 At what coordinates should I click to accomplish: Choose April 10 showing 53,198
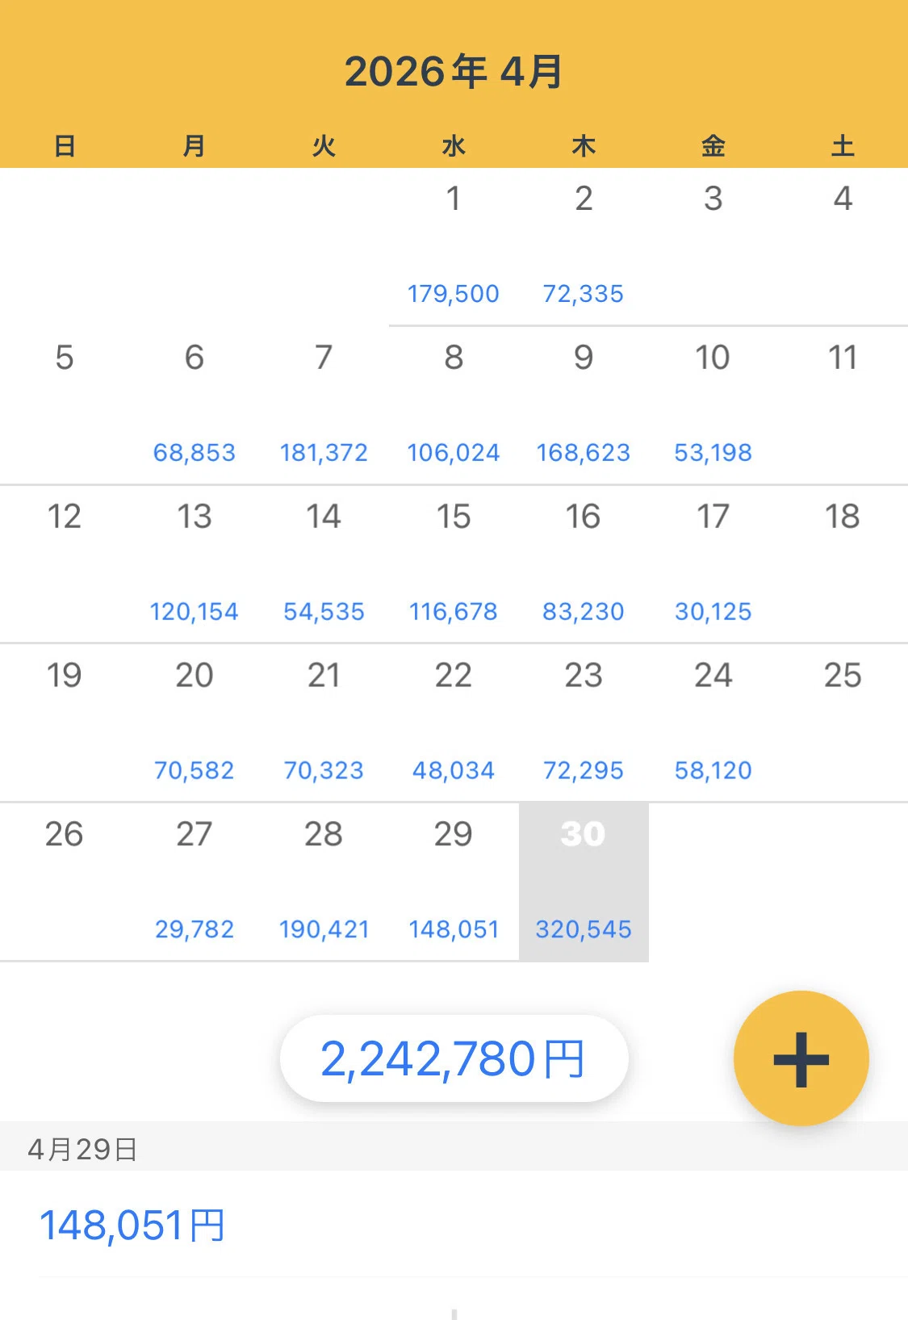pos(713,405)
